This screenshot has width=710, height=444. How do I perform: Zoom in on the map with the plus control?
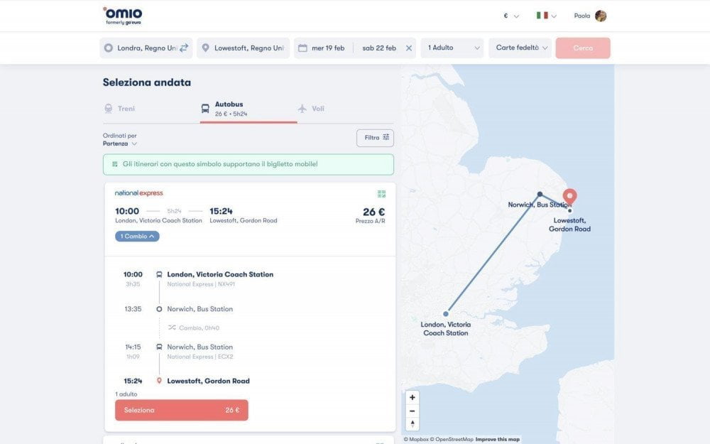coord(412,396)
